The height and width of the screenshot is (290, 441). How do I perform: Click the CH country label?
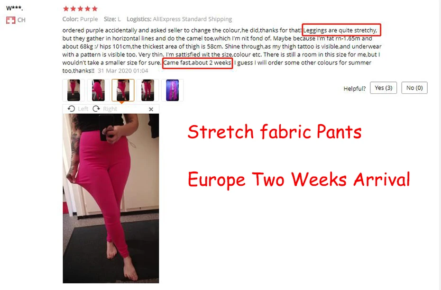21,20
